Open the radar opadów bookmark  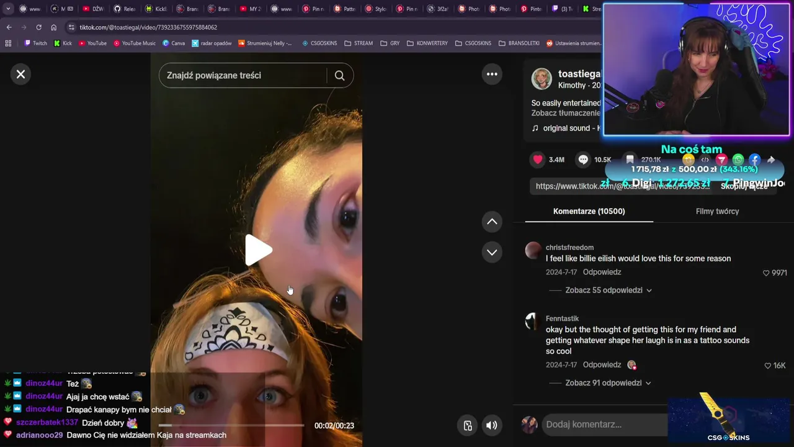pyautogui.click(x=212, y=43)
